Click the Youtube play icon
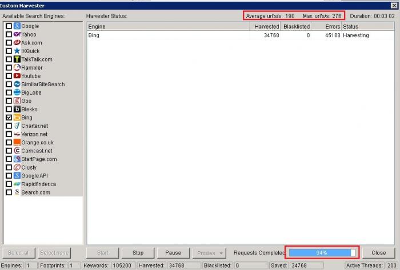 pos(17,76)
